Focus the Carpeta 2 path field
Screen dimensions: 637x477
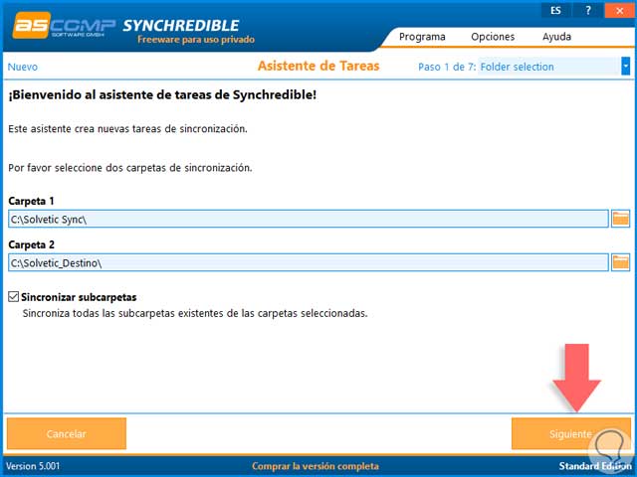(309, 262)
